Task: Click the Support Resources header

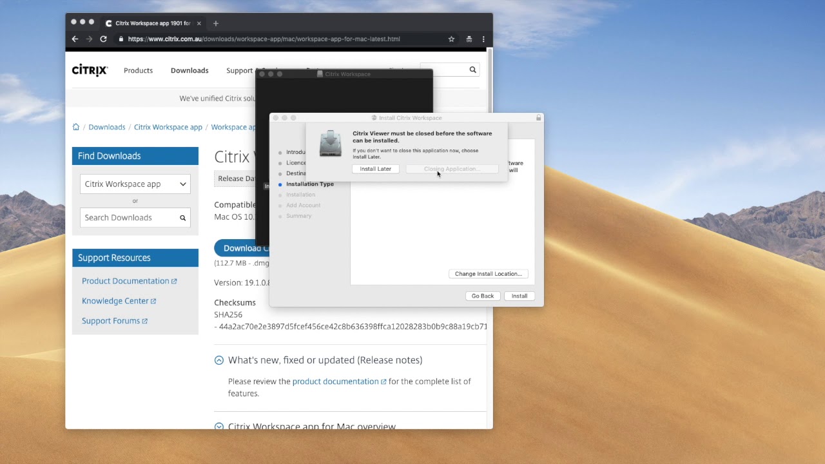Action: point(135,258)
